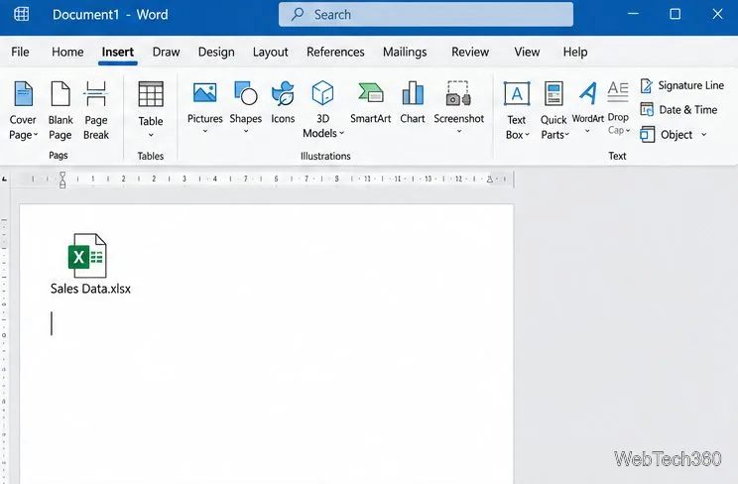The height and width of the screenshot is (484, 738).
Task: Click the Document1 - Word title text
Action: click(110, 15)
